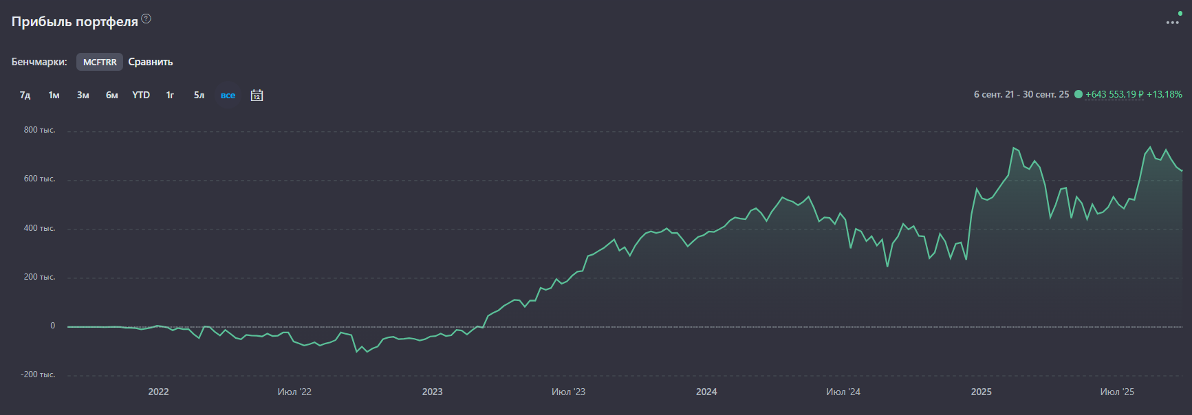
Task: Click the 2025 x-axis label
Action: (981, 392)
